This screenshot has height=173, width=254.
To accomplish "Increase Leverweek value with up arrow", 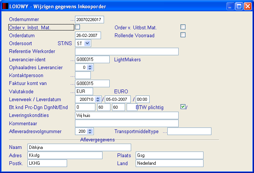I will pos(98,98).
